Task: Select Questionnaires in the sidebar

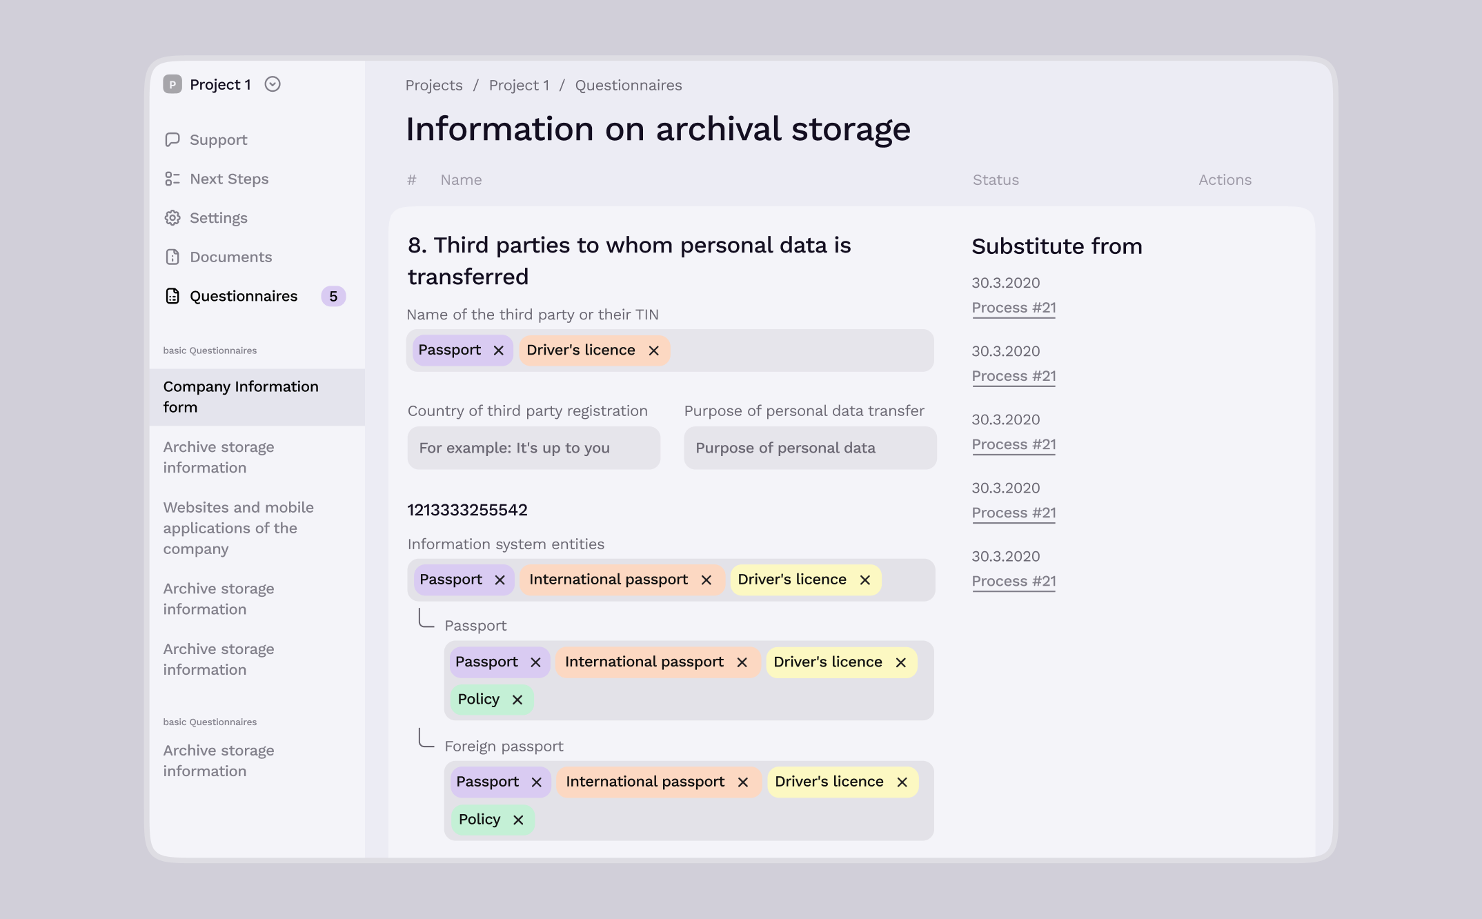Action: [231, 296]
